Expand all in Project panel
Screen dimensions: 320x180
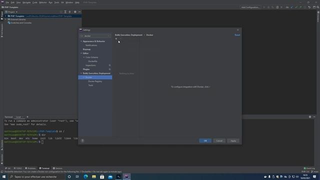point(65,12)
